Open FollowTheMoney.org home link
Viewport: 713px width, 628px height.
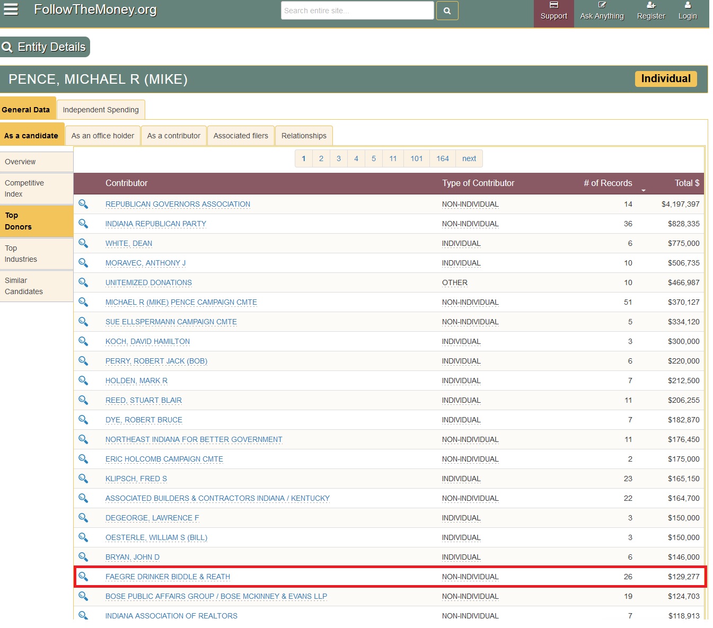95,10
